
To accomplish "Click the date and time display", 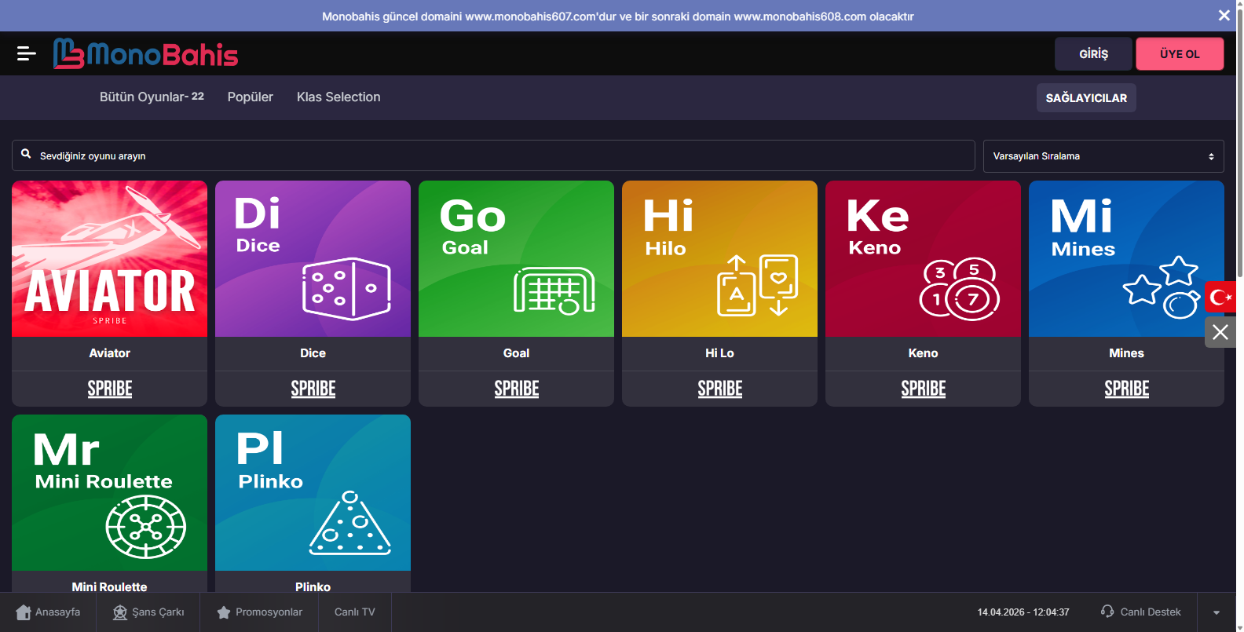I will pos(1023,612).
